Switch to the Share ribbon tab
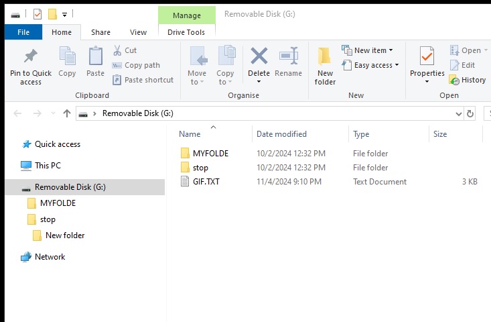491x322 pixels. [x=101, y=32]
